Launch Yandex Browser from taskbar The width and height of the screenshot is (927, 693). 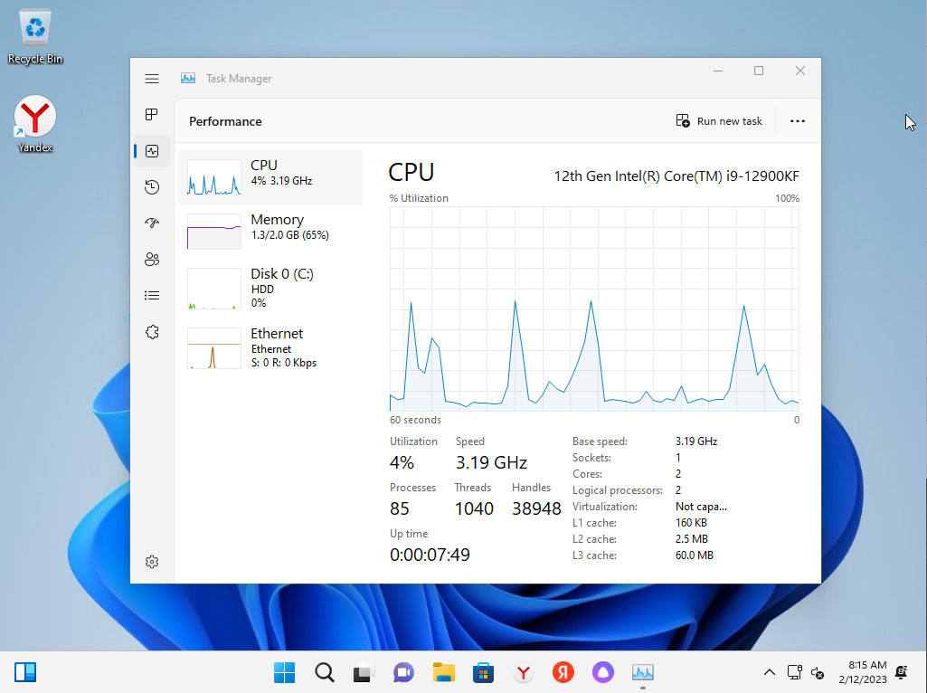tap(524, 672)
